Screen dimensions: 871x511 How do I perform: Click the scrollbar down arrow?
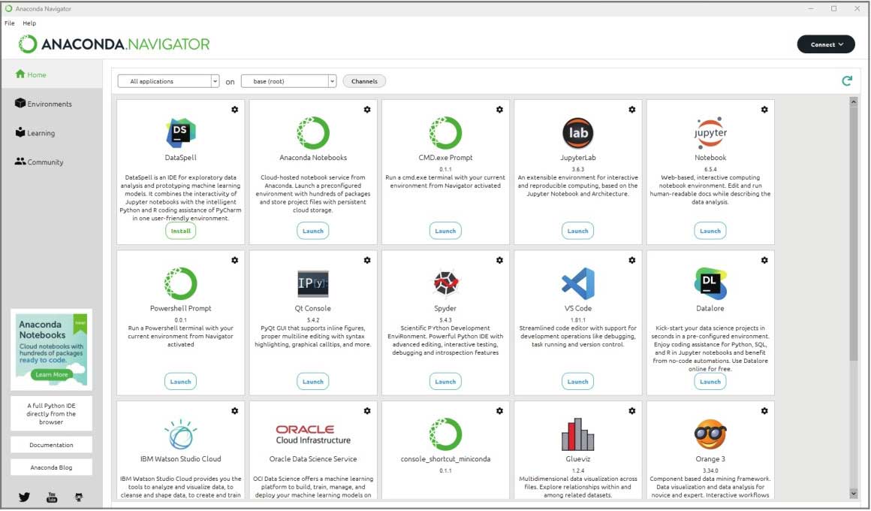point(853,493)
